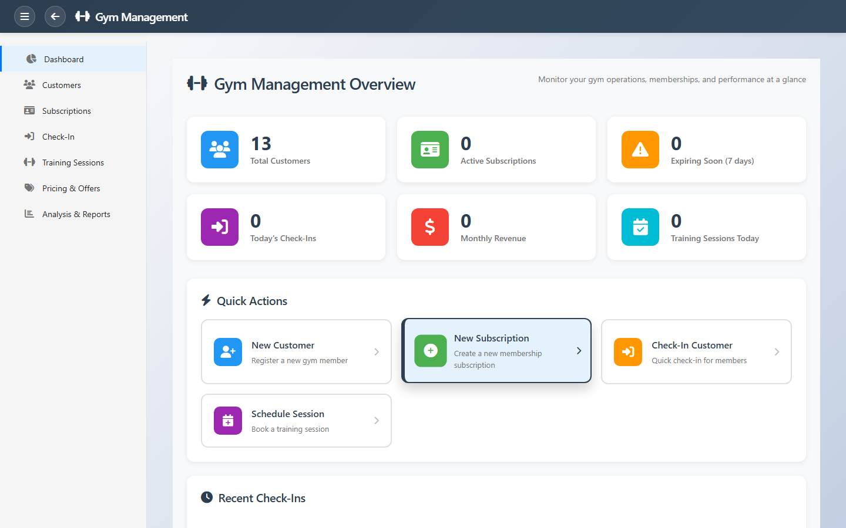Open Pricing & Offers page

pyautogui.click(x=71, y=188)
